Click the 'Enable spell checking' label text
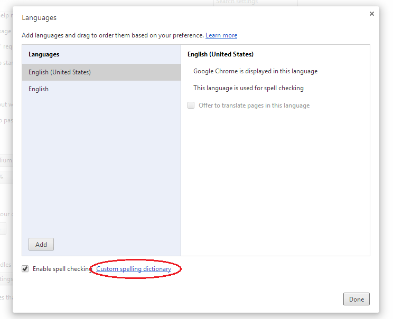This screenshot has width=393, height=319. (63, 269)
